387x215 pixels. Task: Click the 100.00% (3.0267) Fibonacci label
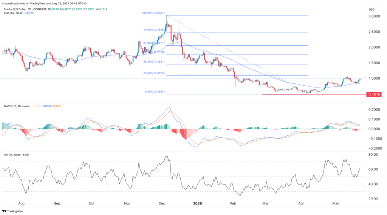click(153, 13)
